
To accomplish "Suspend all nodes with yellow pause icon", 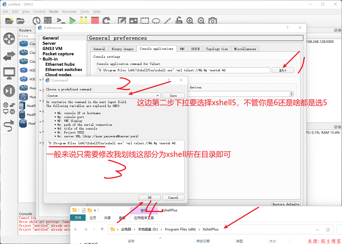I will coord(84,21).
